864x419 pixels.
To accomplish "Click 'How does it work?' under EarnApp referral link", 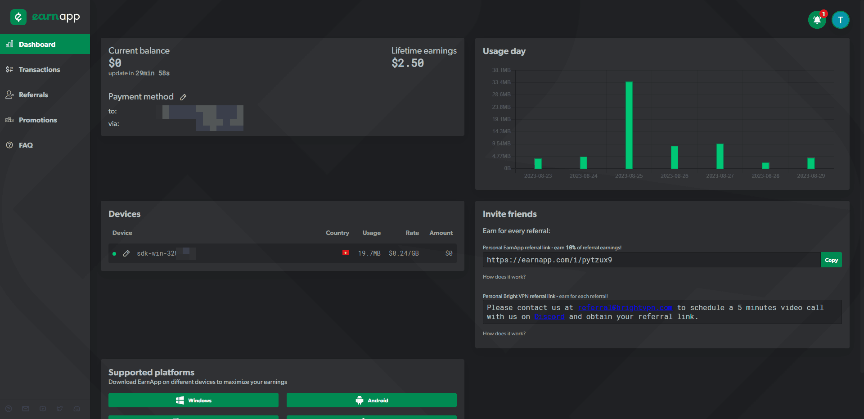I will point(504,277).
